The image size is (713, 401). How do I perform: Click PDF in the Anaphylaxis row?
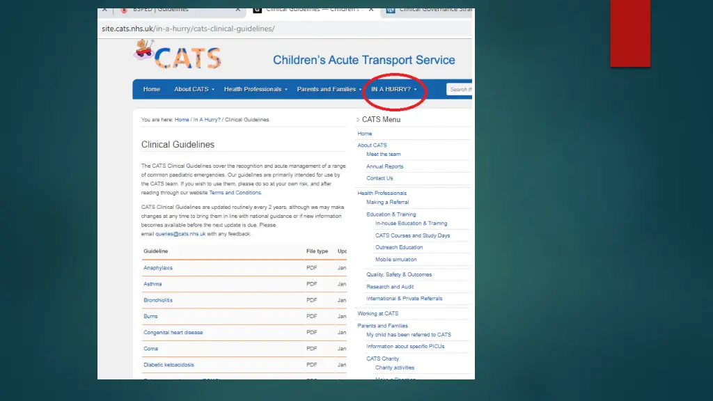point(311,268)
